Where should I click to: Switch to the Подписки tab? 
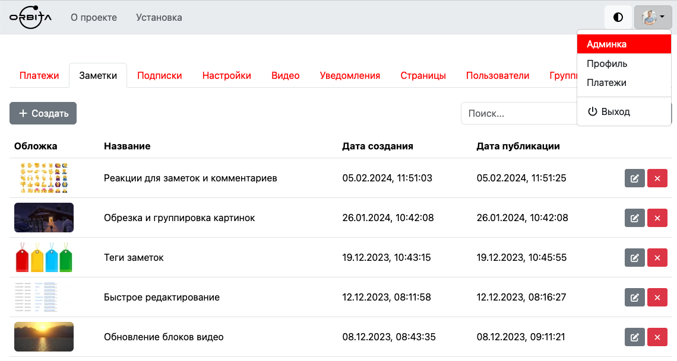tap(159, 75)
